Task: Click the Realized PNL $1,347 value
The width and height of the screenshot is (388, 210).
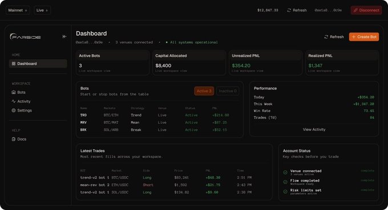Action: click(x=315, y=65)
